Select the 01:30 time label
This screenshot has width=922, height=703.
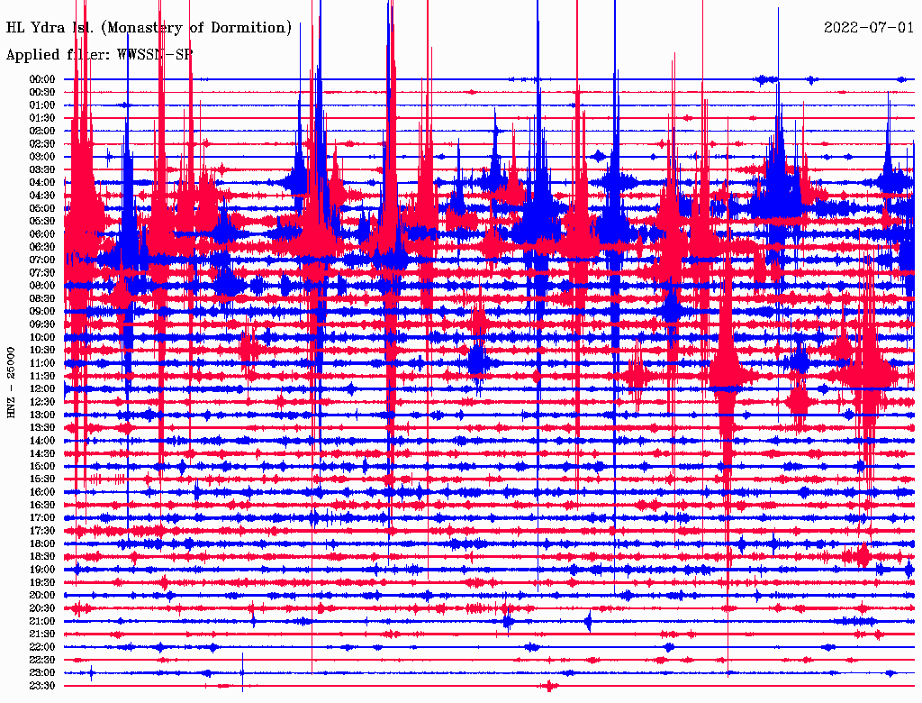click(42, 118)
